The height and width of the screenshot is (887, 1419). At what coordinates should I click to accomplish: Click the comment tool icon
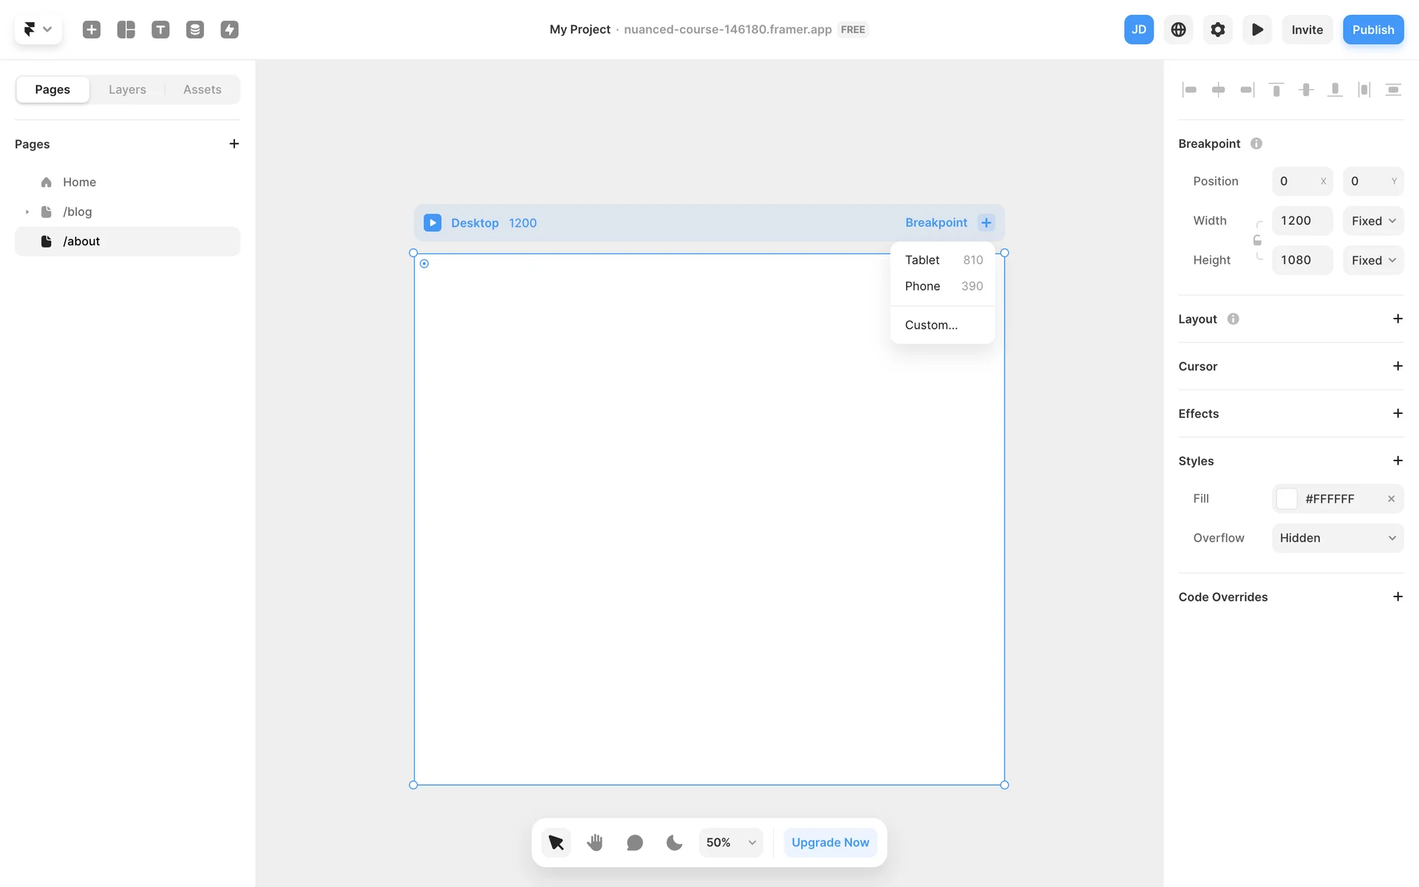tap(634, 842)
